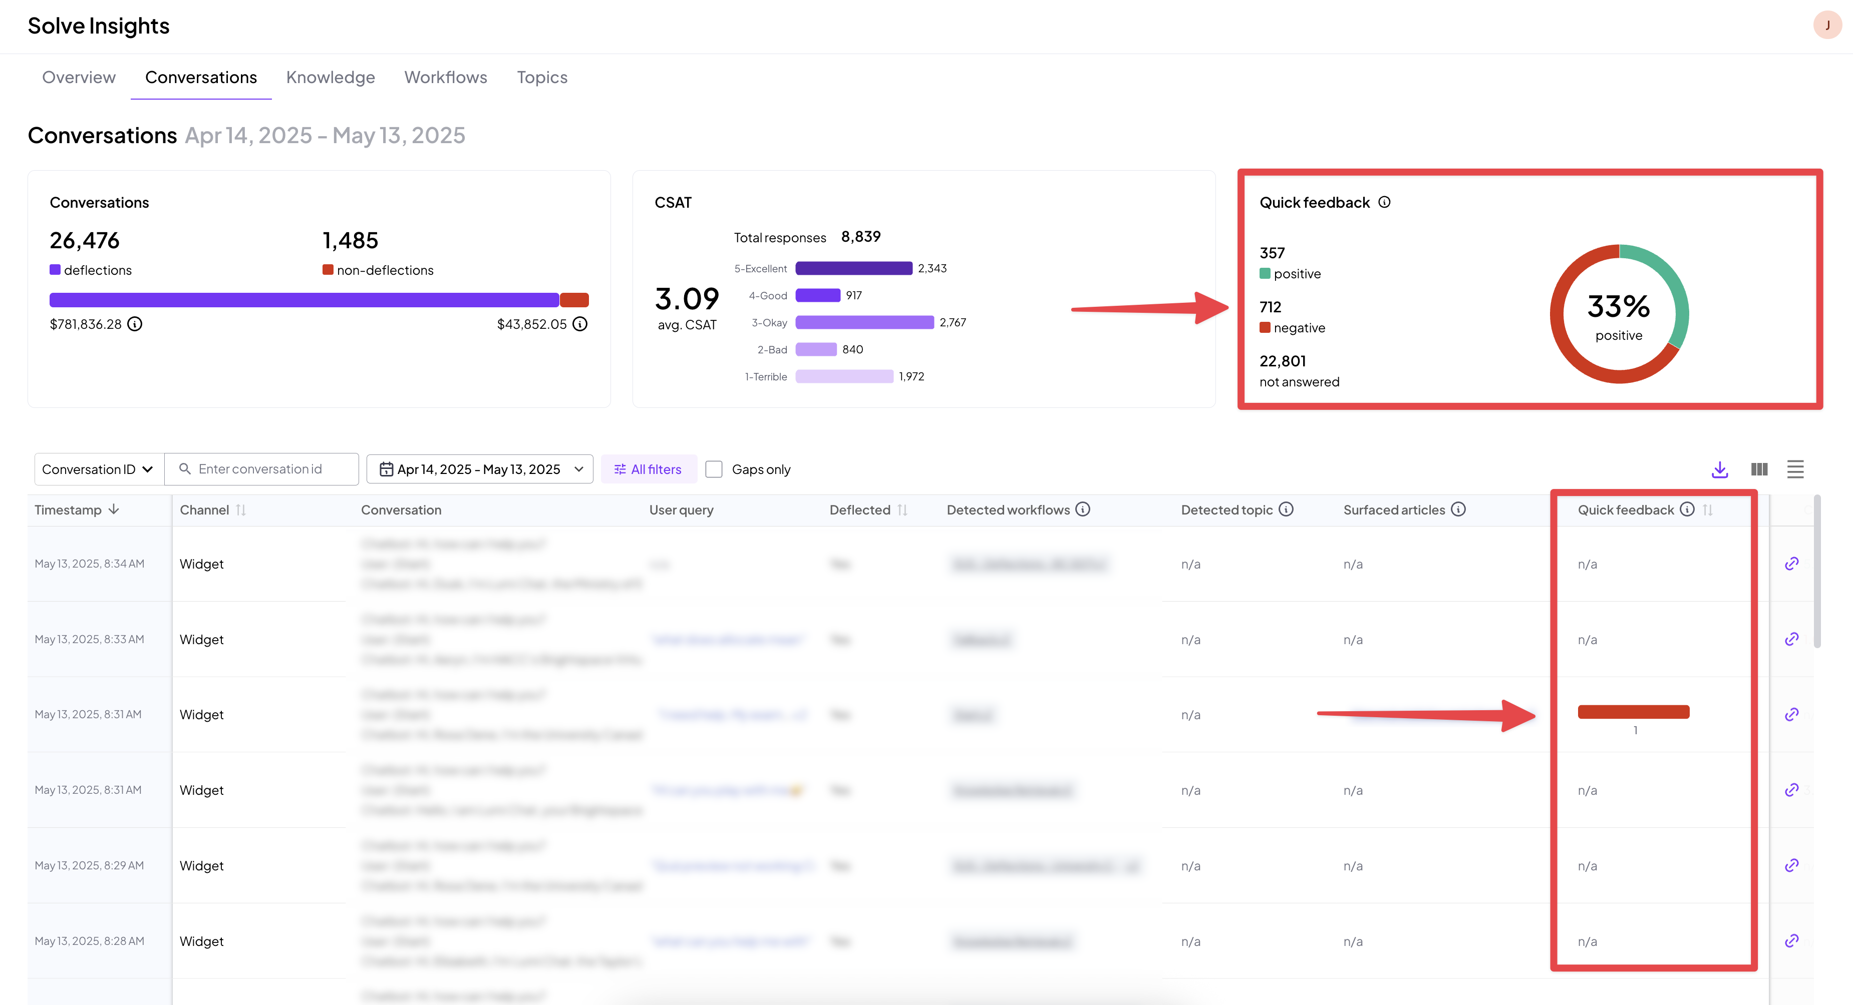Sort table by Channel

241,510
